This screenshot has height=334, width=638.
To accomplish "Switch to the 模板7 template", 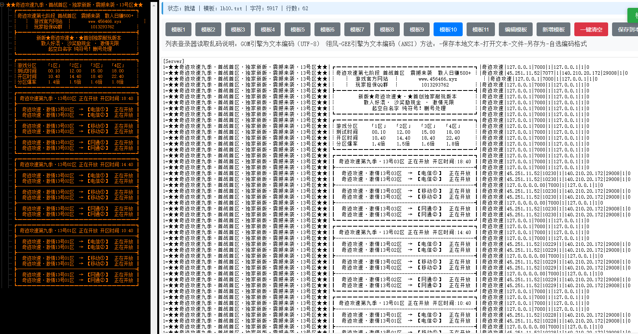I will pos(357,30).
